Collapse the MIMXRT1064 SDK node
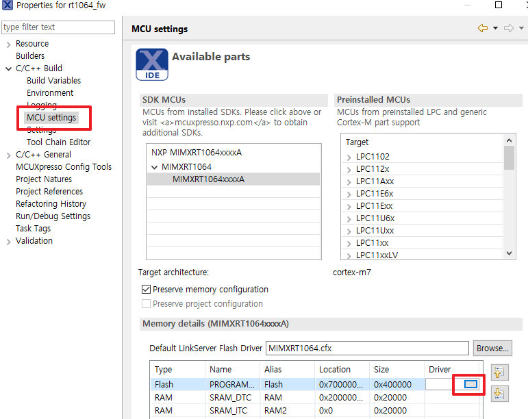Screen dimensions: 528x419 pos(155,167)
